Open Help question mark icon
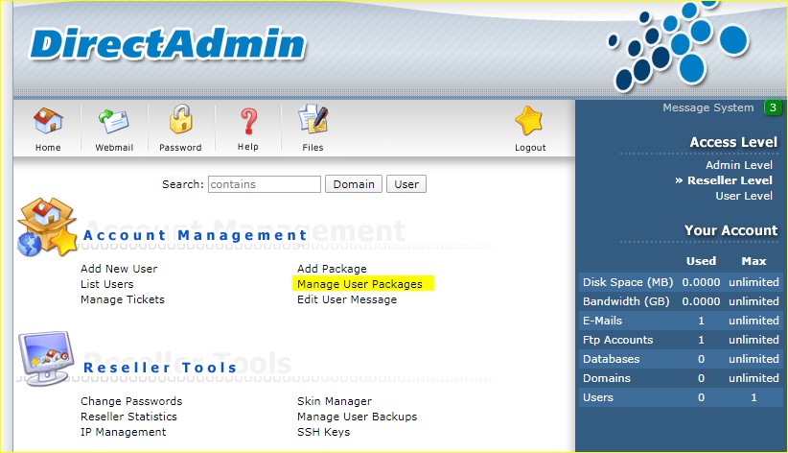The image size is (788, 453). coord(248,123)
